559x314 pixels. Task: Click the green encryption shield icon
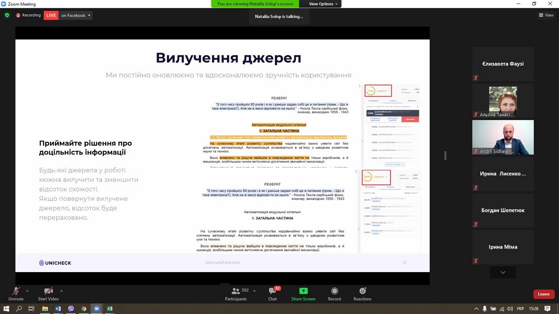pyautogui.click(x=7, y=15)
